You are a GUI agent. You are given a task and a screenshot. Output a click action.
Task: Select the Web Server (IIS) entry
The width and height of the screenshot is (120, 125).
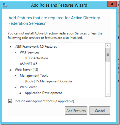coord(26,70)
